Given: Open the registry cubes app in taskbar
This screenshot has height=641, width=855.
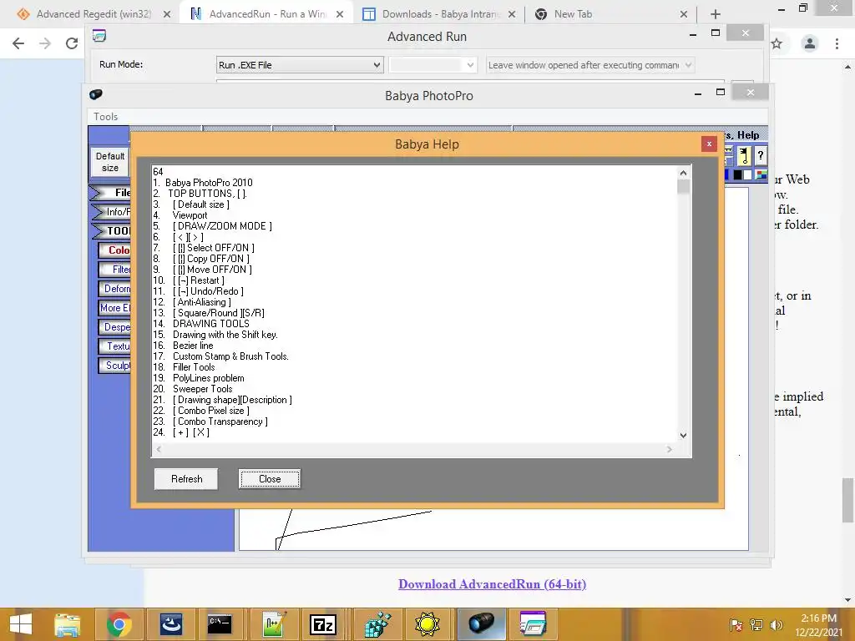Looking at the screenshot, I should (377, 624).
